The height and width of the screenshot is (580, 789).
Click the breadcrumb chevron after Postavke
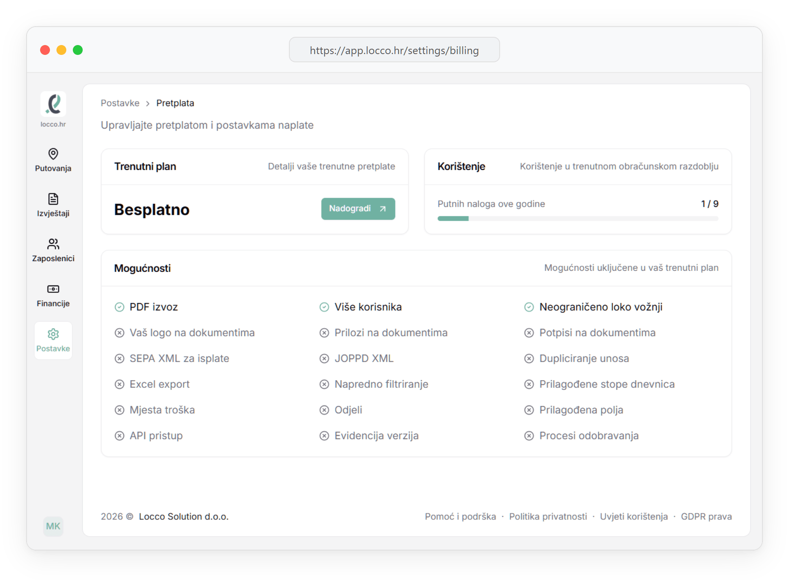(x=148, y=104)
